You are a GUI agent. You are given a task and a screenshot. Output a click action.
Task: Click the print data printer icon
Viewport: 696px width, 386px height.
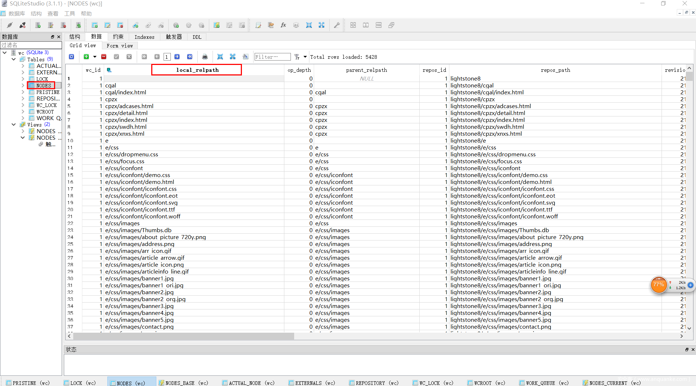click(x=205, y=57)
